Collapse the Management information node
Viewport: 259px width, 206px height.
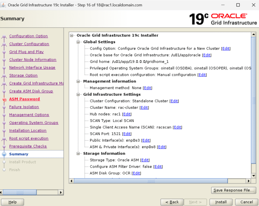point(78,81)
